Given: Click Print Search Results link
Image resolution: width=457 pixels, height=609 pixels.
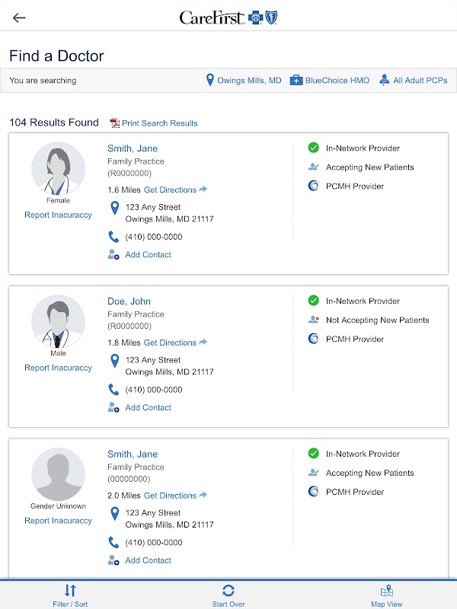Looking at the screenshot, I should coord(160,123).
